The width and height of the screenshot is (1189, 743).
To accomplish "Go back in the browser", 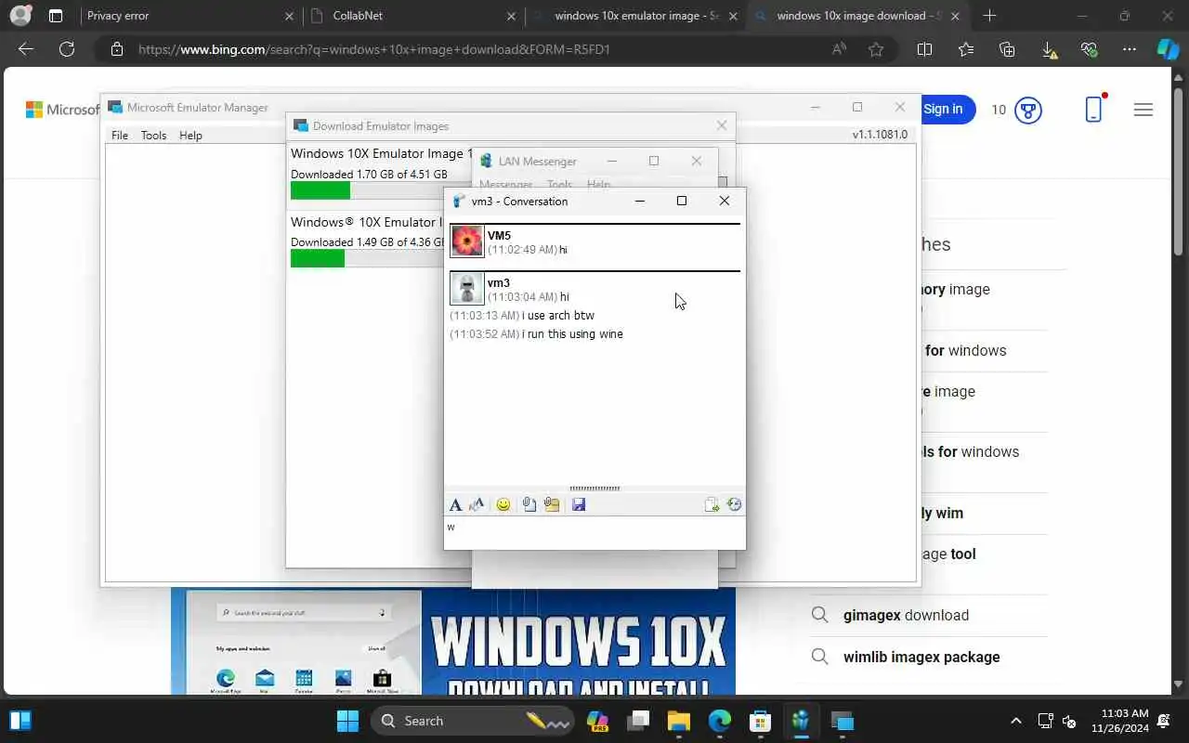I will 26,49.
